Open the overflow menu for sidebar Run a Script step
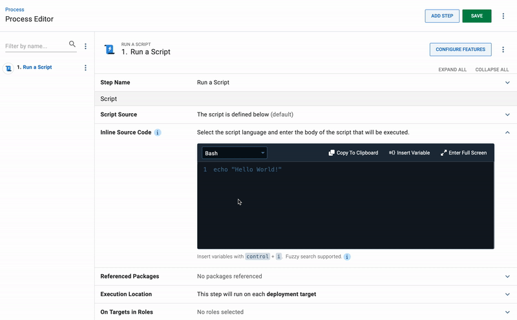Viewport: 517px width, 320px height. (85, 68)
